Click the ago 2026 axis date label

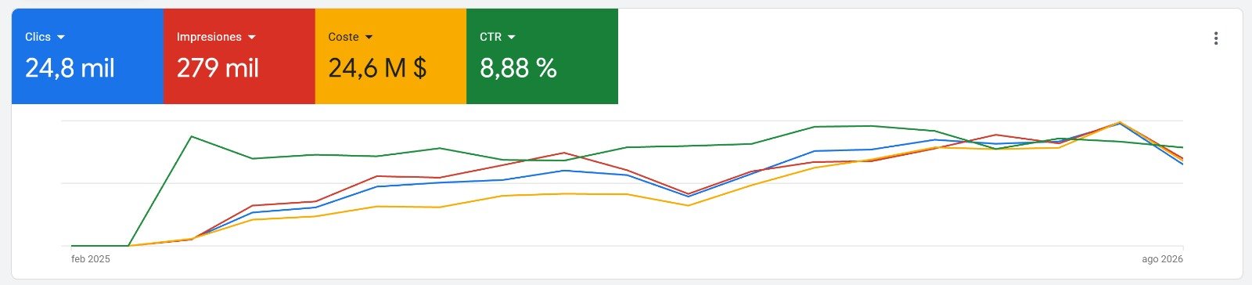(1162, 259)
